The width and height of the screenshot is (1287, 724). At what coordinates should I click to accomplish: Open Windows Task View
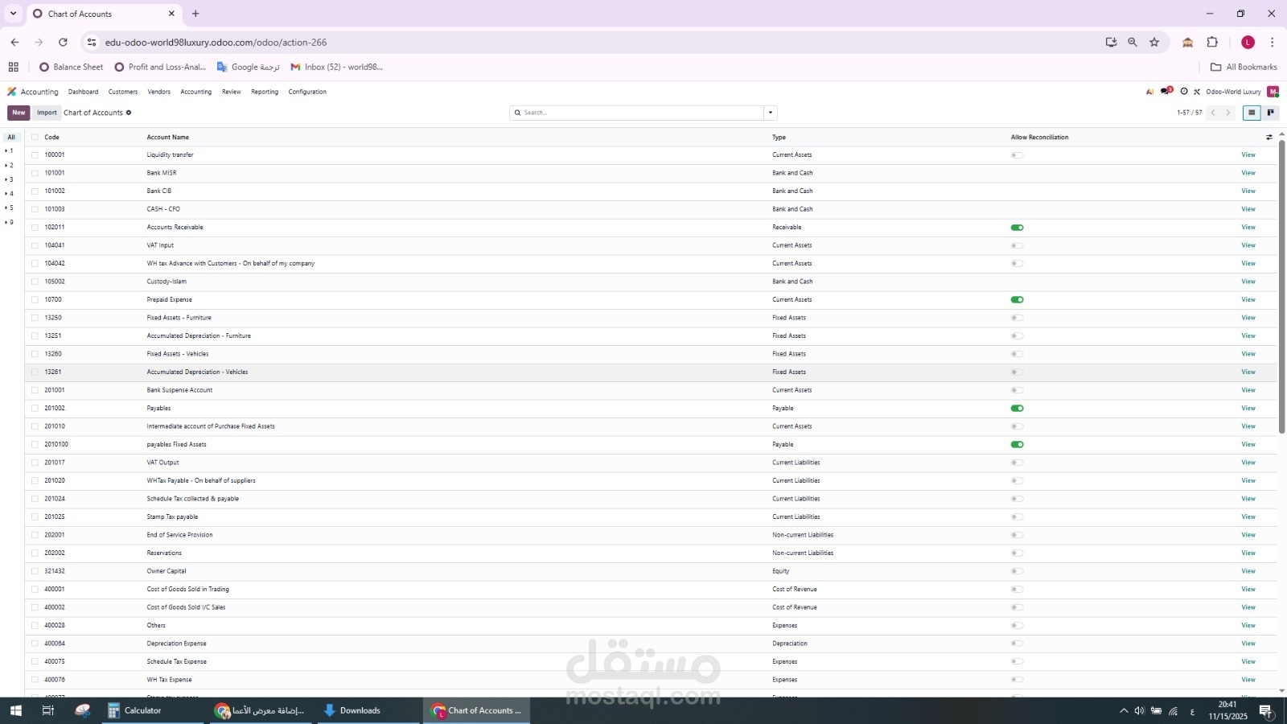(x=47, y=710)
